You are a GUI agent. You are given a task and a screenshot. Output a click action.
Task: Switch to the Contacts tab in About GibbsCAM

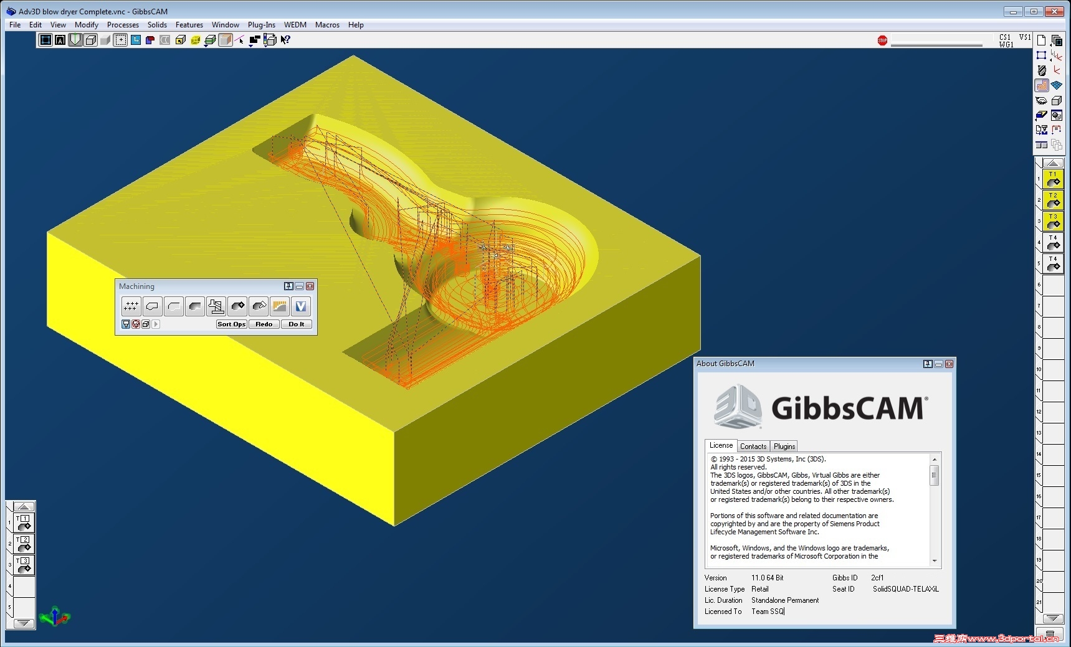tap(753, 446)
